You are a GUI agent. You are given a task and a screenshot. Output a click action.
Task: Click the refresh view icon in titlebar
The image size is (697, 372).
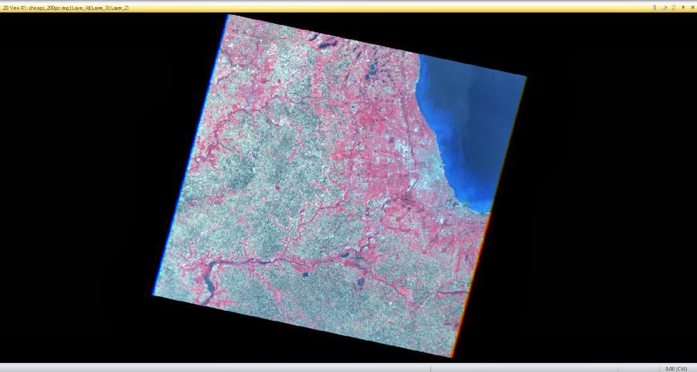(x=674, y=7)
